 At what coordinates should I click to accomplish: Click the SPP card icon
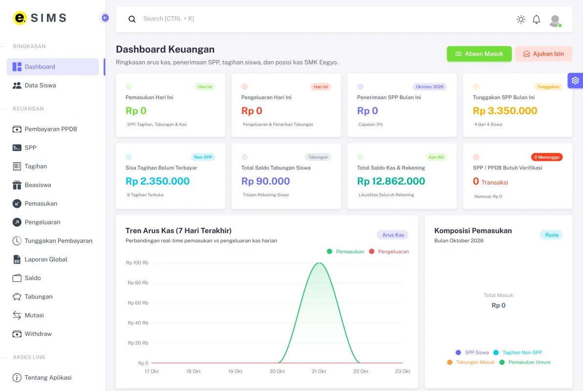pos(17,148)
